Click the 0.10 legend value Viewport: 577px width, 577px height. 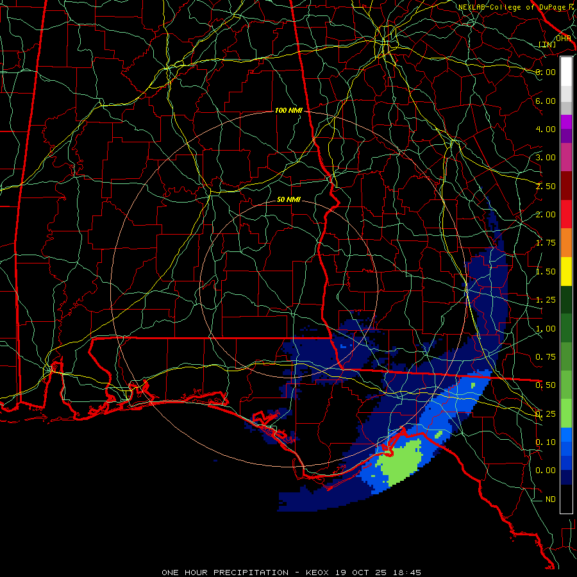(546, 442)
